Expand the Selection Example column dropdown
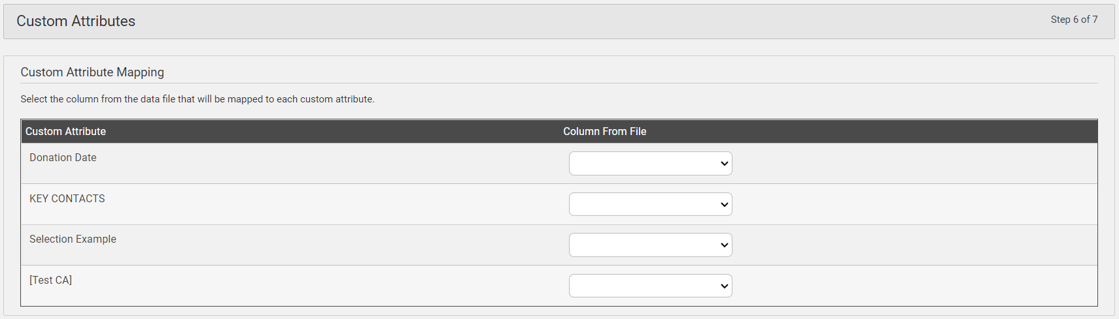 (x=650, y=245)
